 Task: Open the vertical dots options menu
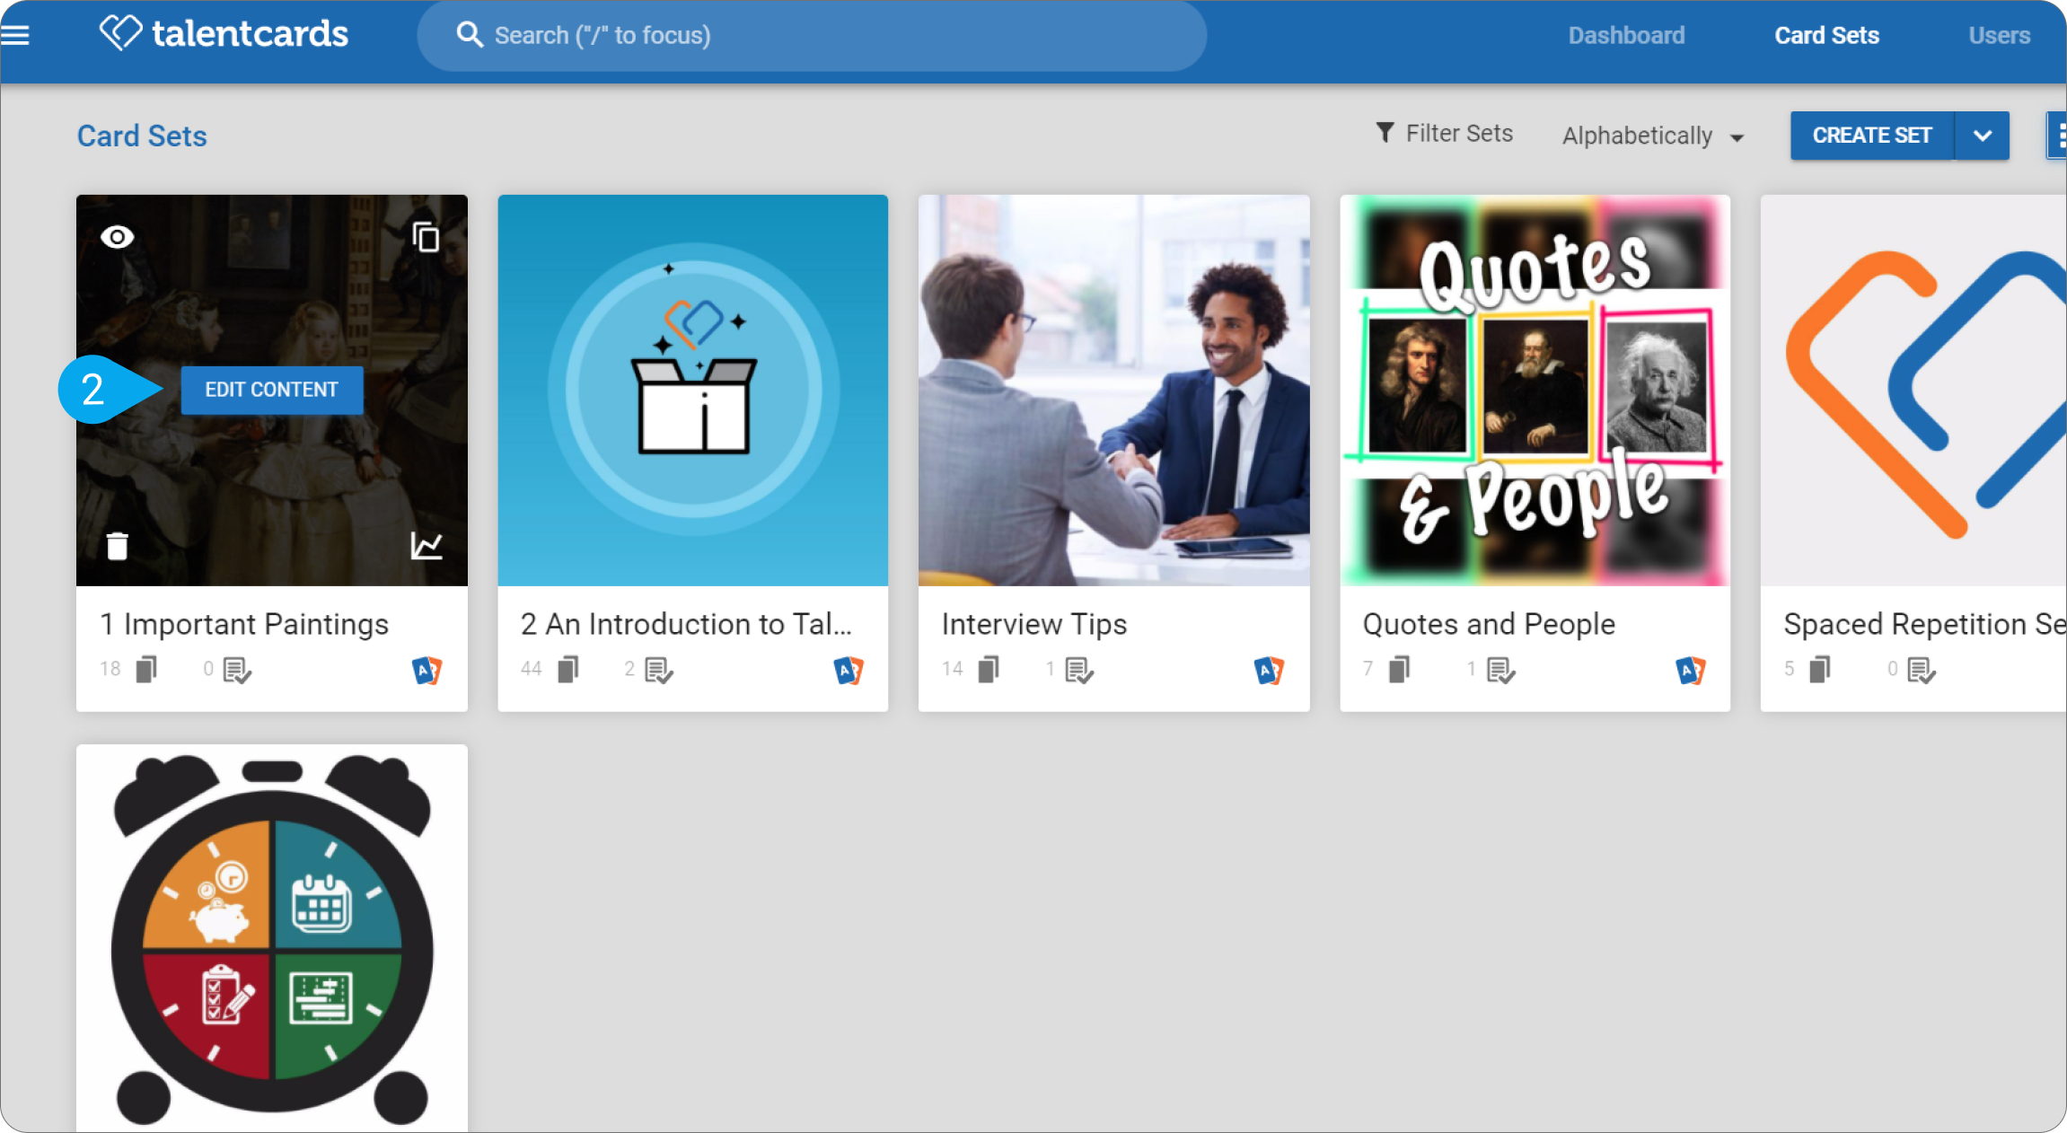(2057, 136)
